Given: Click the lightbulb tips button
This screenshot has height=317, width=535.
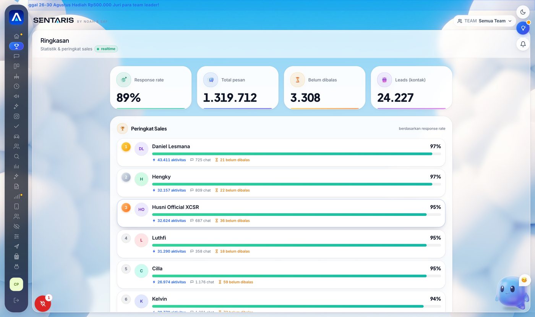Looking at the screenshot, I should (x=523, y=28).
